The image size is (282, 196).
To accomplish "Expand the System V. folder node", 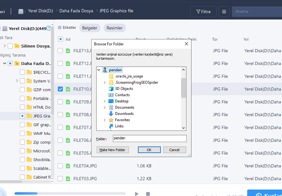I will (x=17, y=81).
